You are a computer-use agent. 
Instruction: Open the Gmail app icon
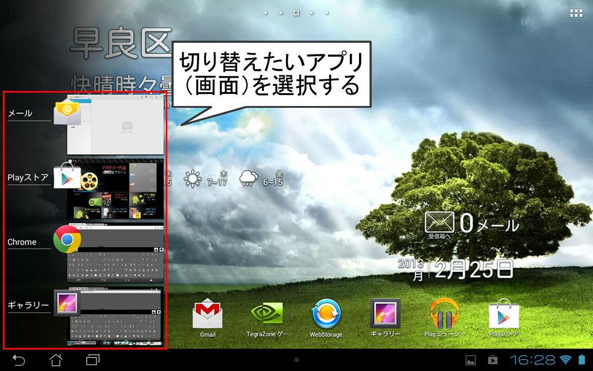pyautogui.click(x=207, y=315)
